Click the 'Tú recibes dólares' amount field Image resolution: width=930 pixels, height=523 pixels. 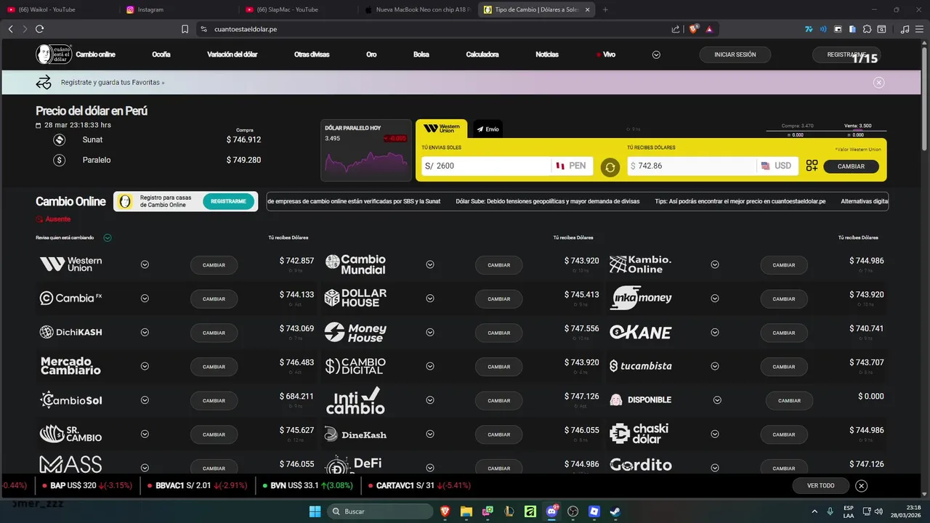pos(692,166)
